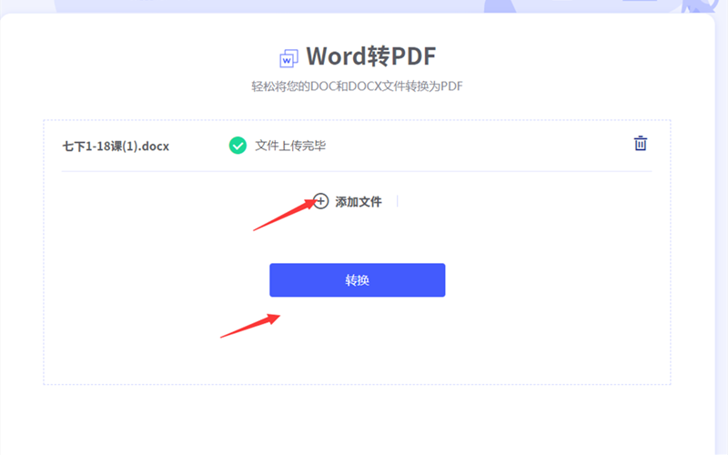The width and height of the screenshot is (728, 455).
Task: Click the plus circle icon to add files
Action: 320,201
